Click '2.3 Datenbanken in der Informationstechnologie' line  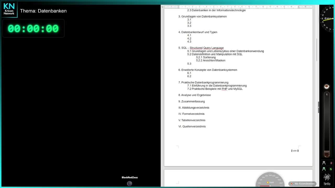[x=216, y=10]
